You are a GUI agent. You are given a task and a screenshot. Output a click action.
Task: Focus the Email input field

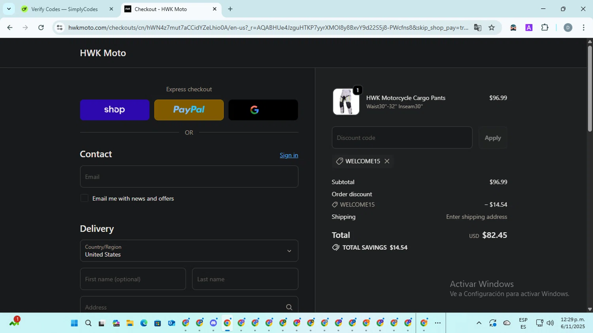point(189,177)
